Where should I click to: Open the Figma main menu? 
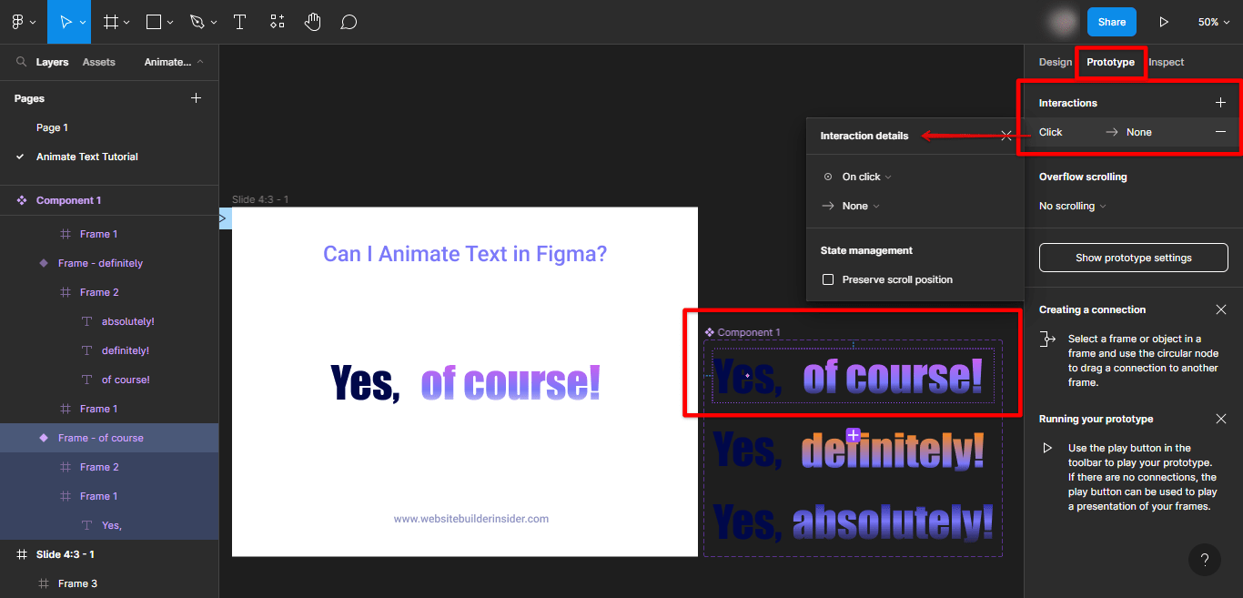(x=18, y=21)
